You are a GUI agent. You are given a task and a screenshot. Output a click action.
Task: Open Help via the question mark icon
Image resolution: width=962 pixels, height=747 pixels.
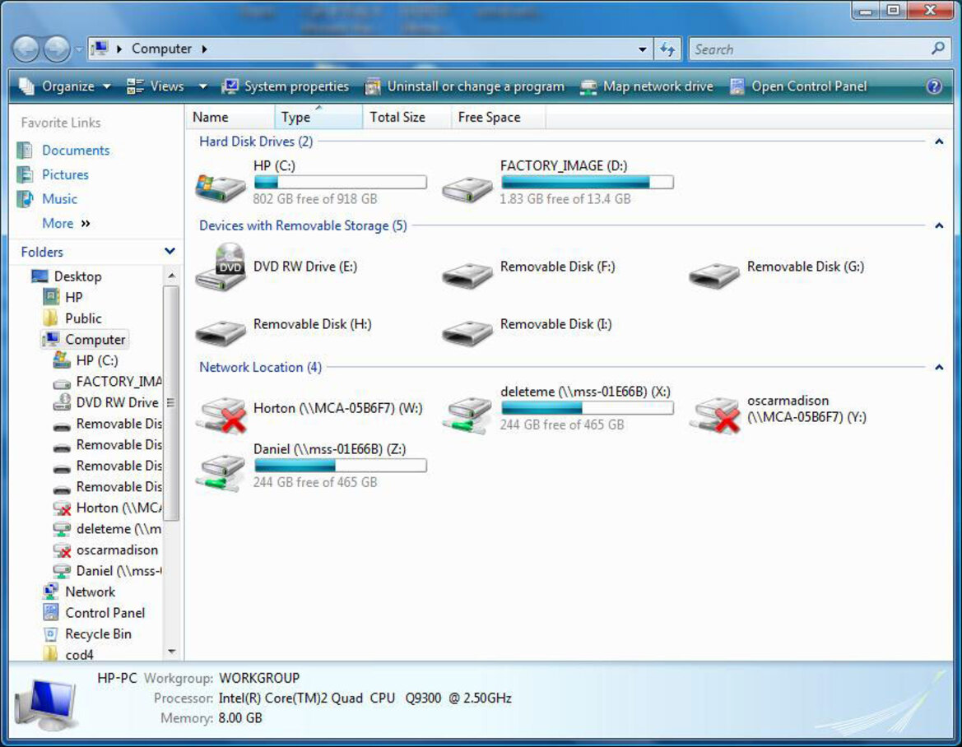click(x=934, y=86)
